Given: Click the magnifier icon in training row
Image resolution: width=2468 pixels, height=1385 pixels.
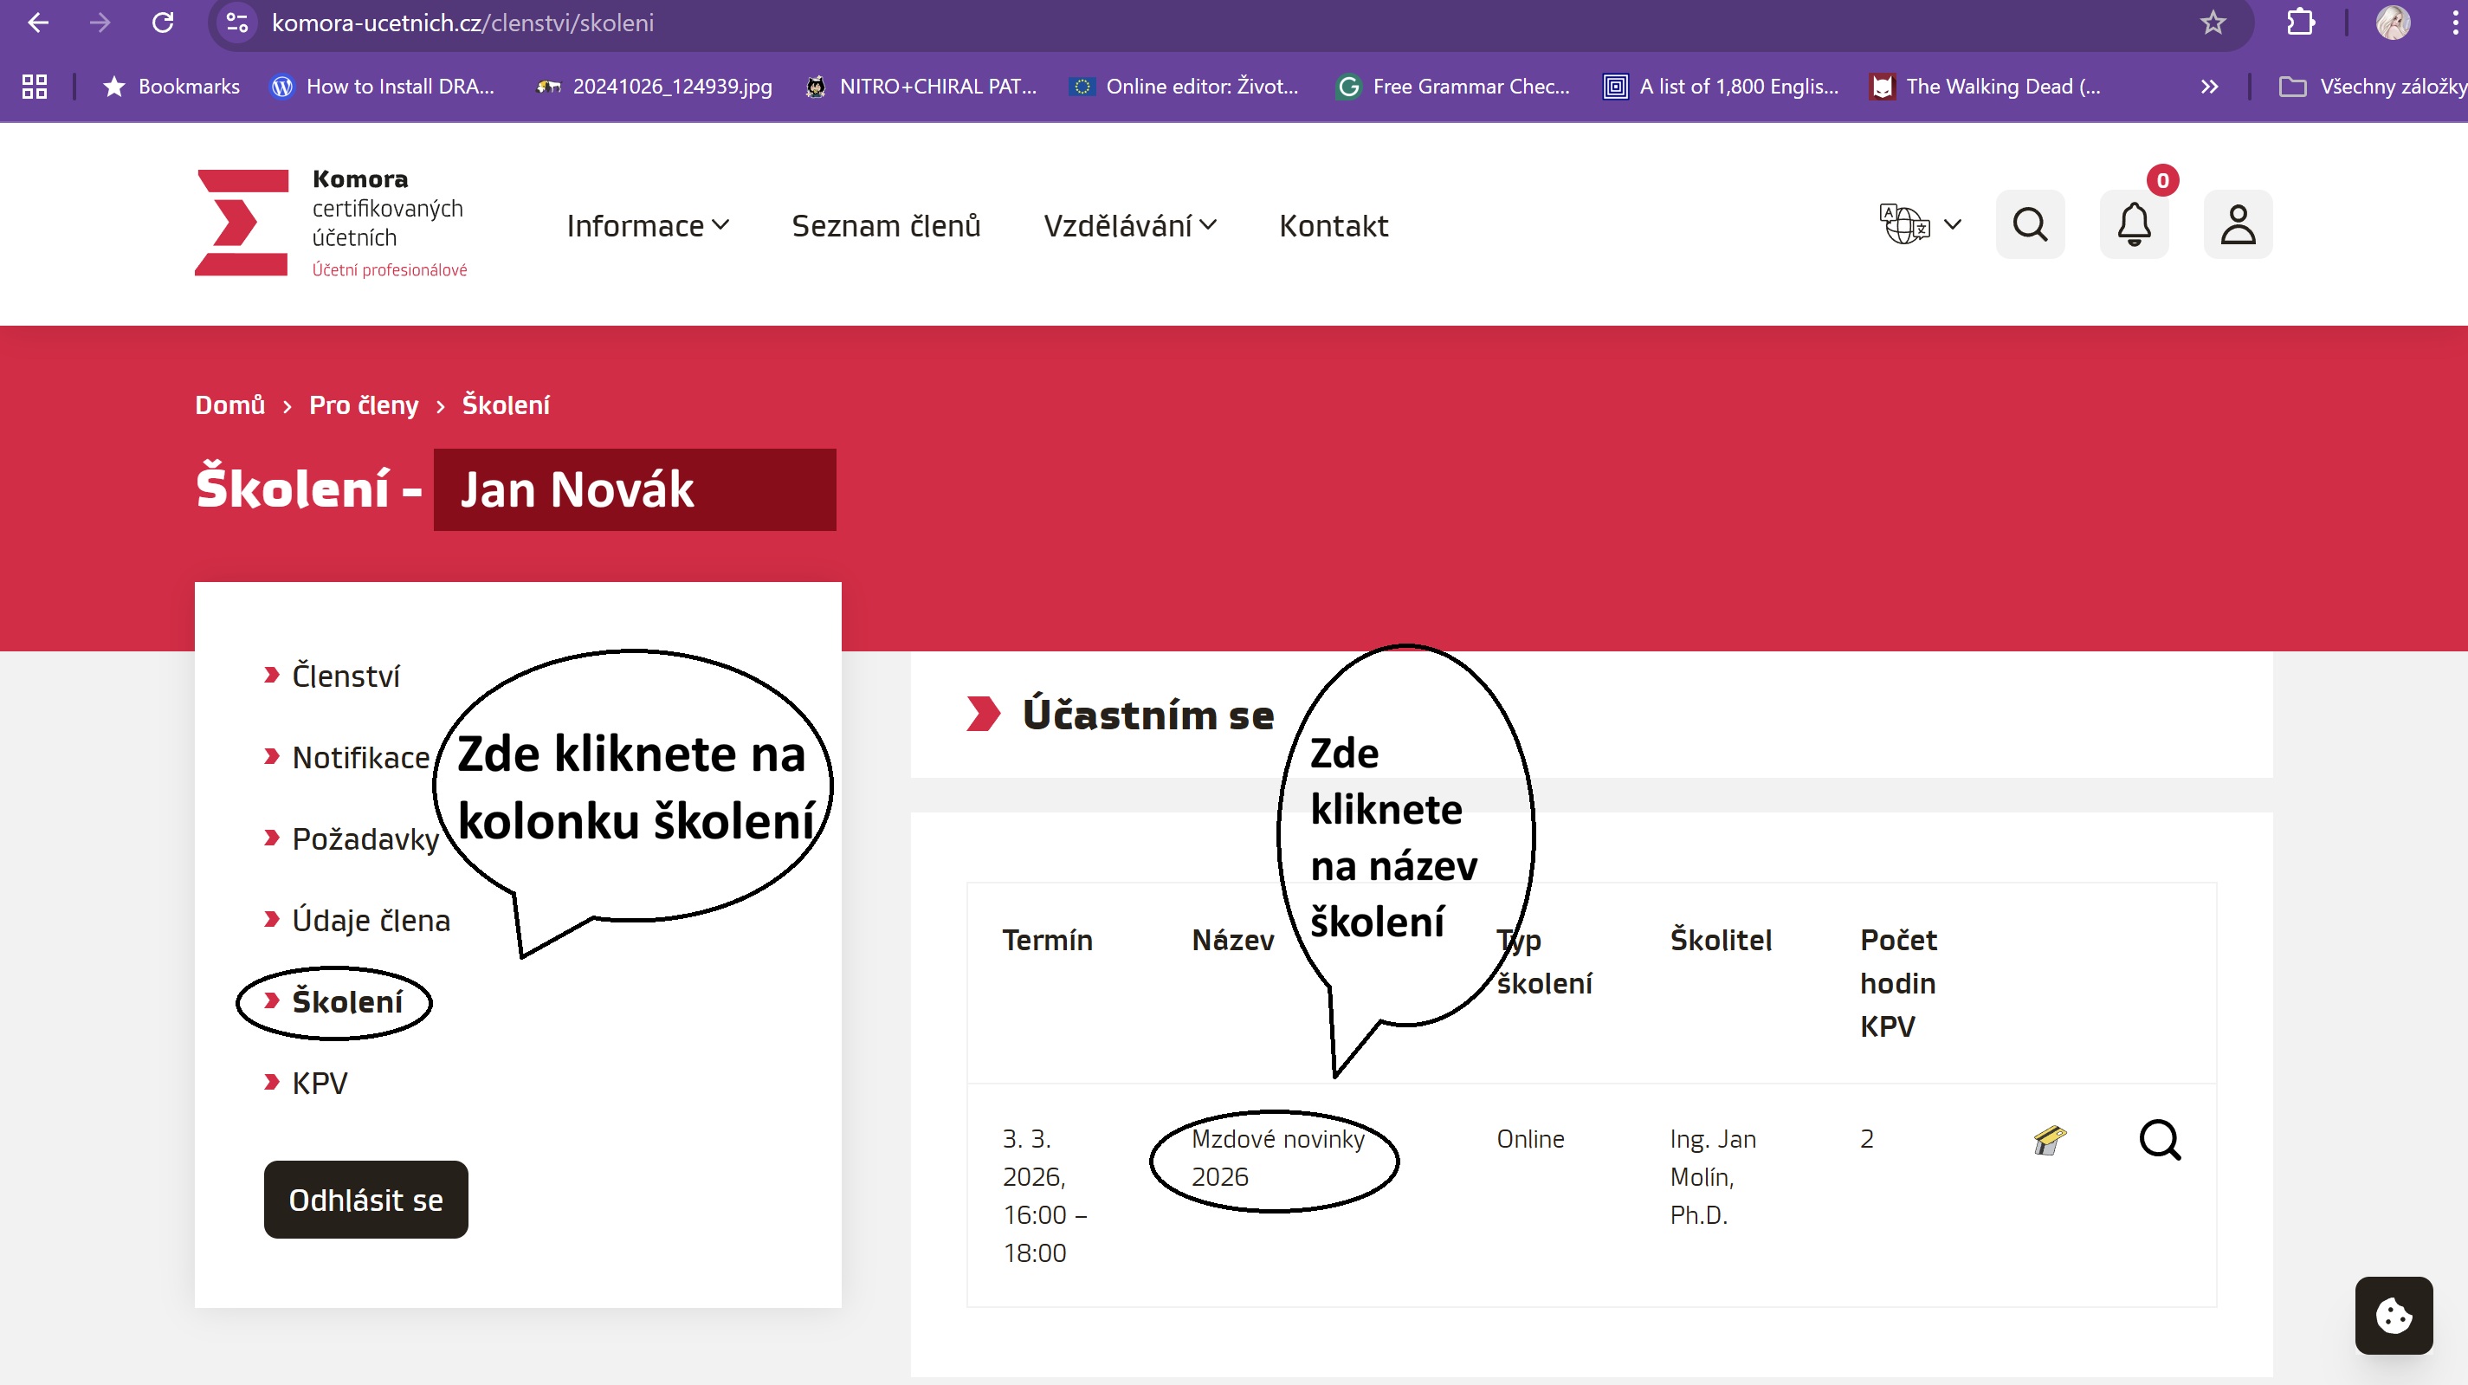Looking at the screenshot, I should point(2160,1140).
